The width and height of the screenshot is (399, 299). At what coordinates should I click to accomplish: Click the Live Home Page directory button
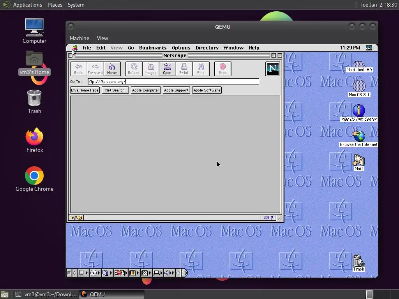[85, 90]
